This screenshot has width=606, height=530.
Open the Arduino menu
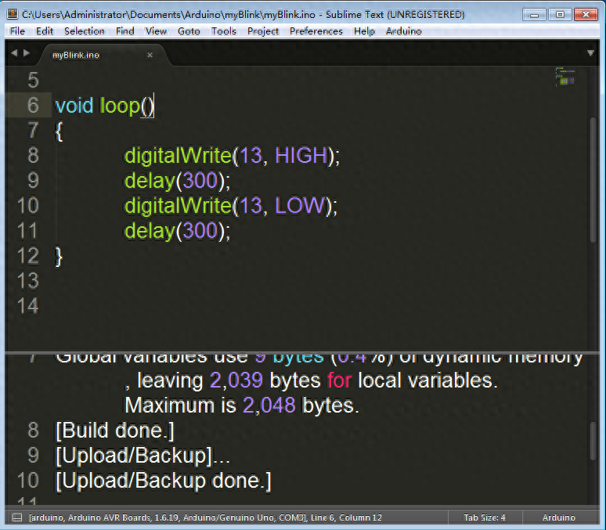pyautogui.click(x=403, y=31)
